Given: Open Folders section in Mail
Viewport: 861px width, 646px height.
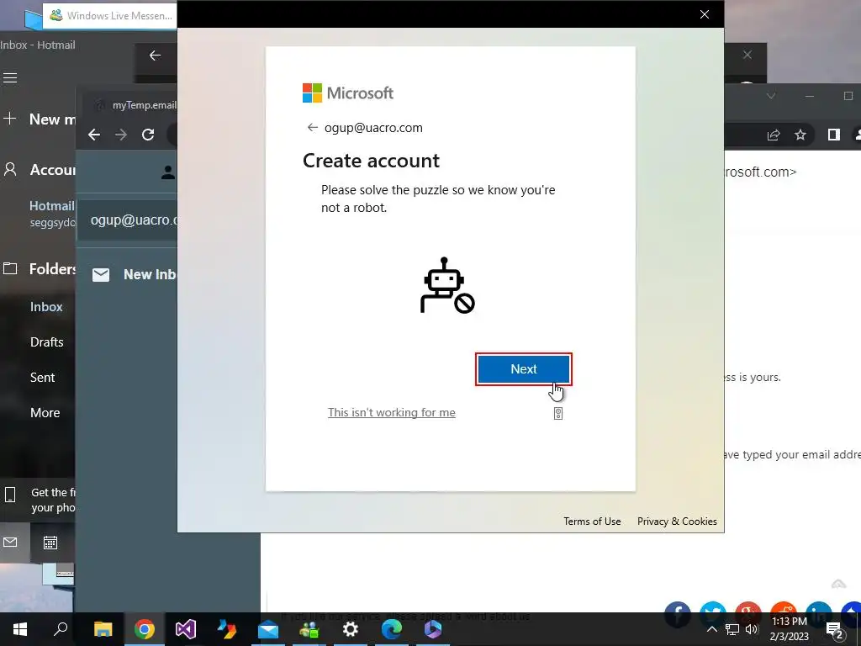Looking at the screenshot, I should coord(39,268).
